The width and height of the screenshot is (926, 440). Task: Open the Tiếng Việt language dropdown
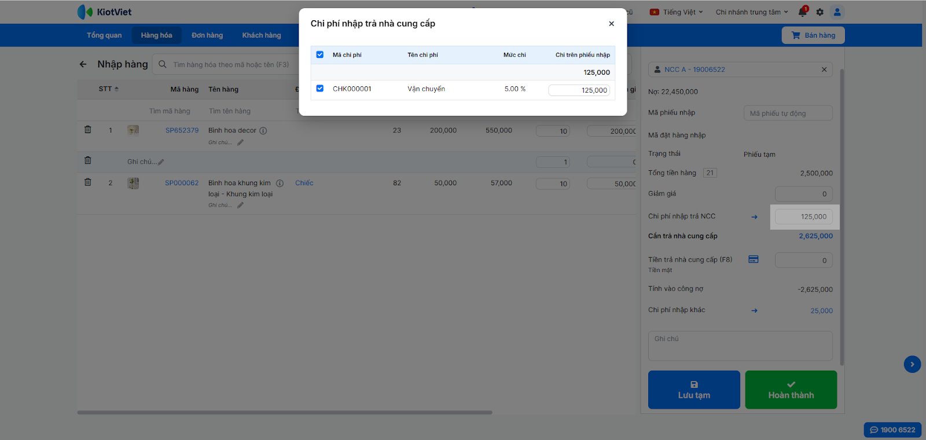tap(676, 12)
